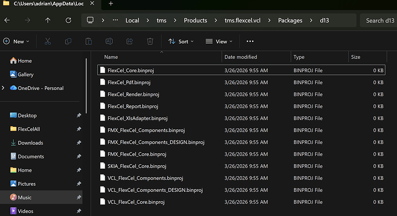Go up one folder level
The image size is (397, 216).
tap(48, 20)
